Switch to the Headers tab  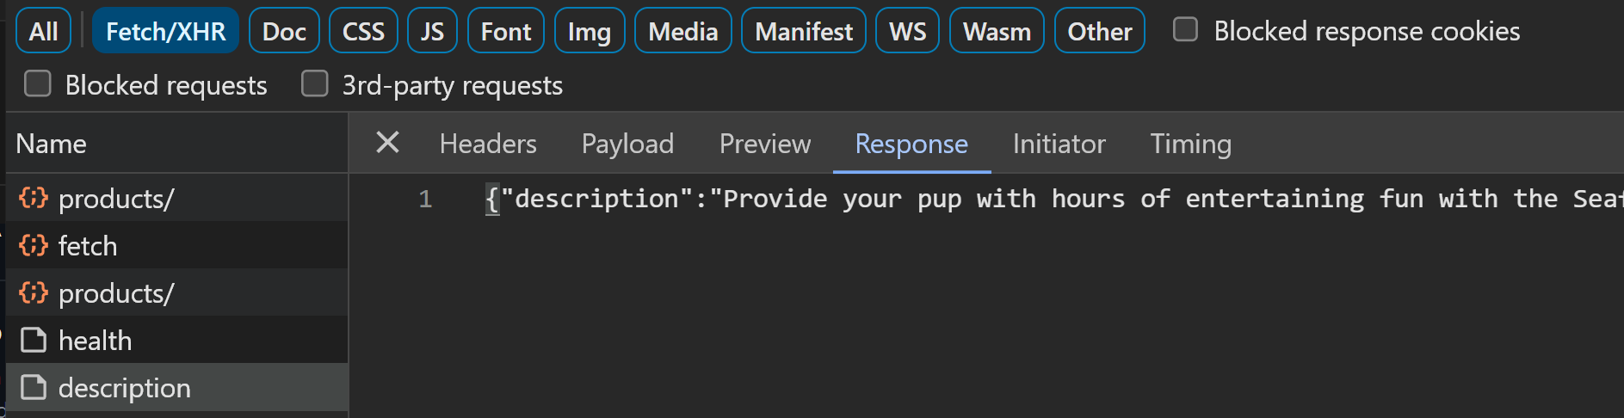487,144
